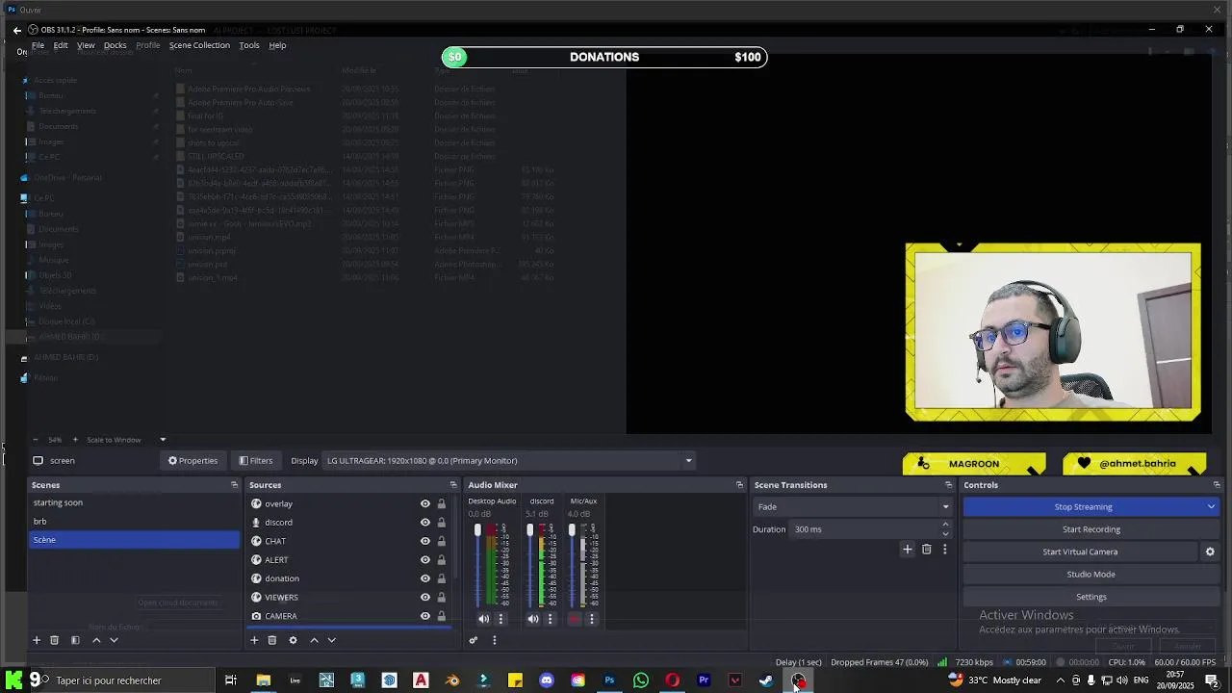Adjust the discord volume fader

point(529,531)
